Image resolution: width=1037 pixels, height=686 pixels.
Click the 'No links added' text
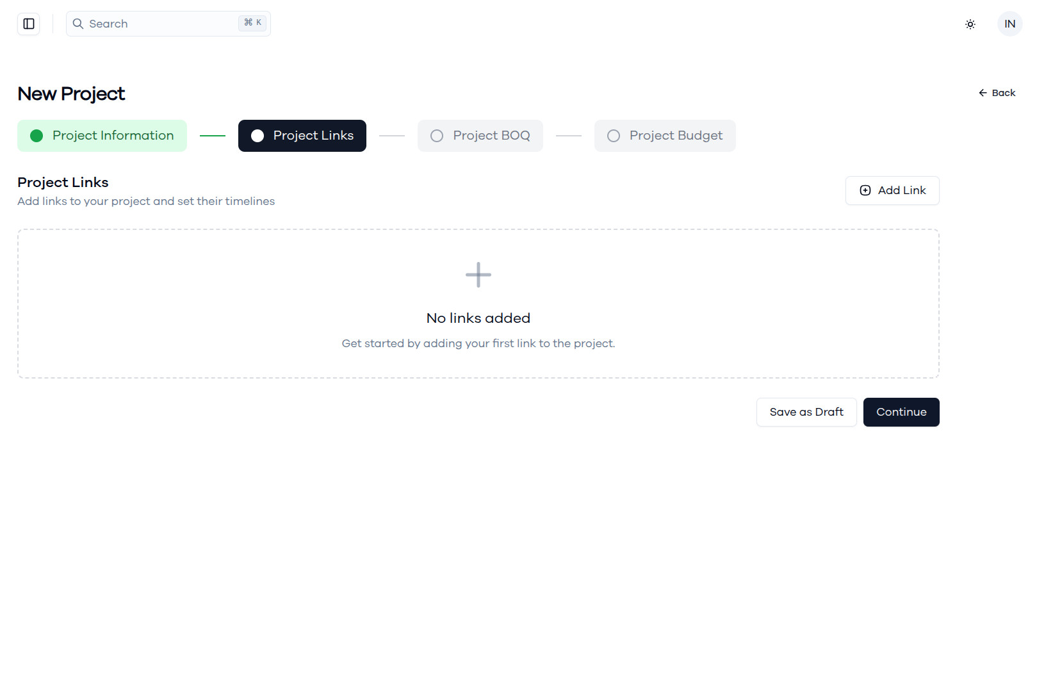(478, 318)
